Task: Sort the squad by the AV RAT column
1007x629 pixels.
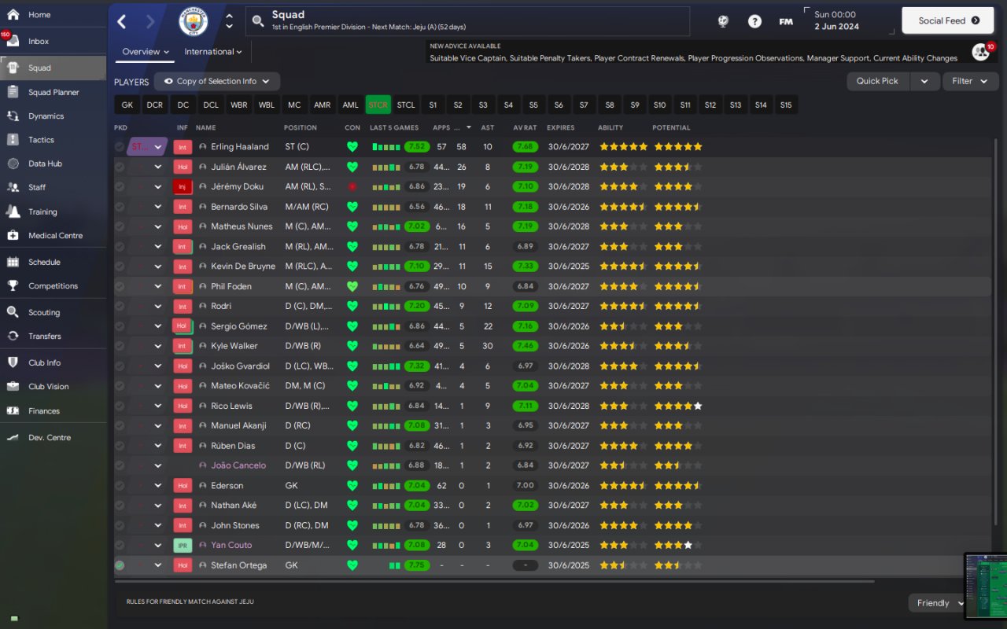Action: pos(524,127)
